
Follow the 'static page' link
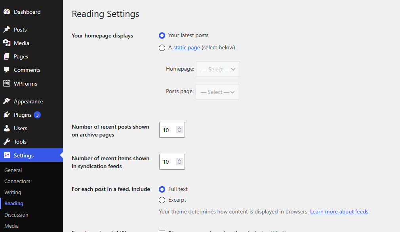coord(187,47)
